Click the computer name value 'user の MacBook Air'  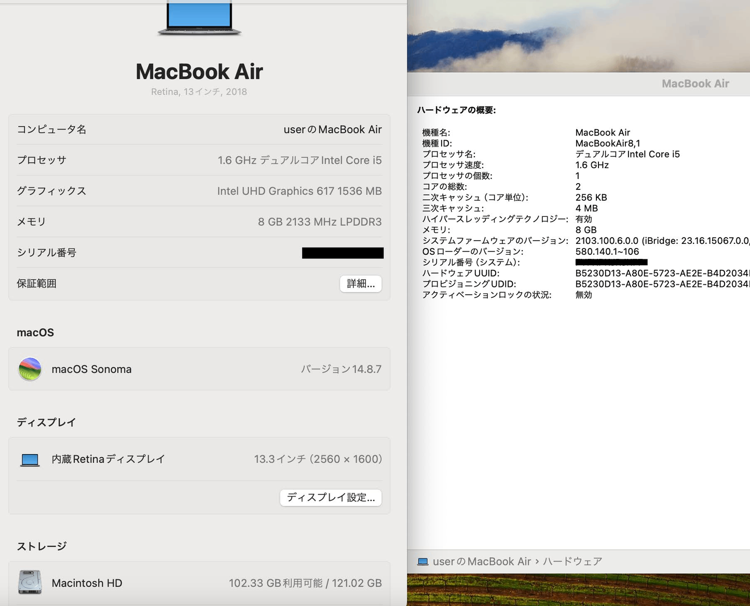pos(333,129)
